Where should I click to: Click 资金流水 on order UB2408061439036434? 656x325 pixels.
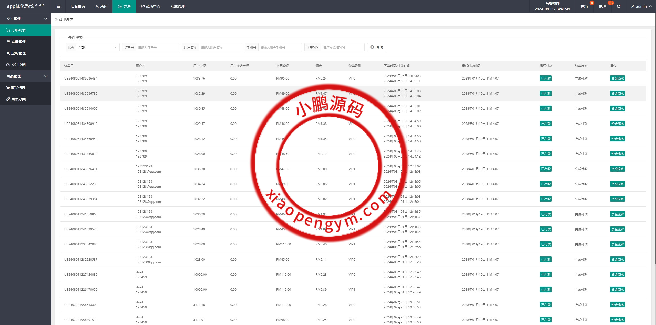[618, 78]
